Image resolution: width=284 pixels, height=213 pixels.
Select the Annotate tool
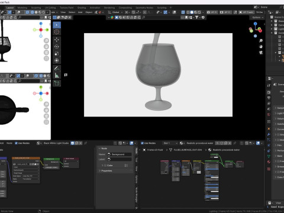pos(57,68)
